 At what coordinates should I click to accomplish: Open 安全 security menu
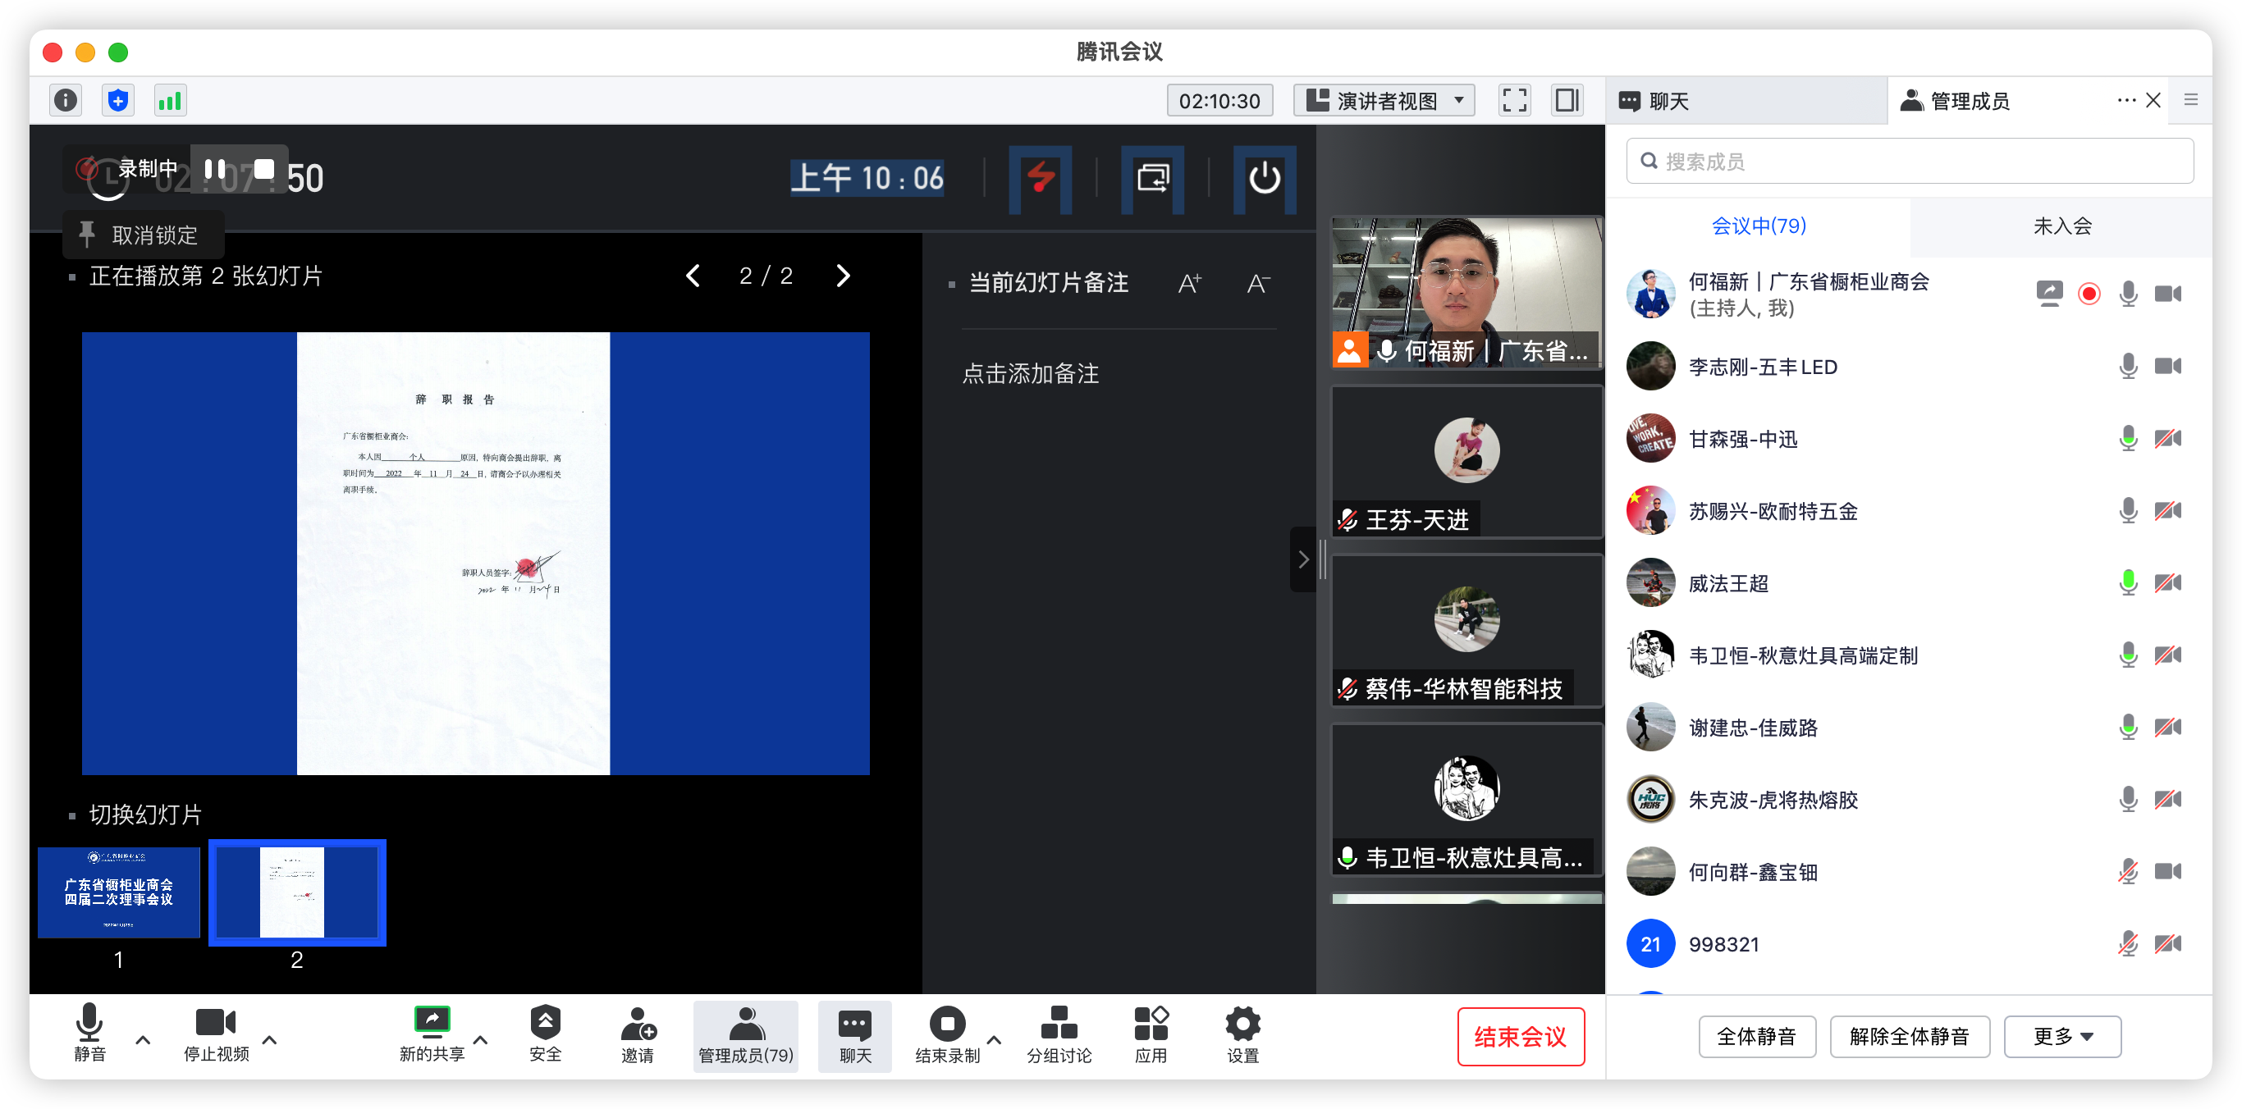tap(546, 1034)
